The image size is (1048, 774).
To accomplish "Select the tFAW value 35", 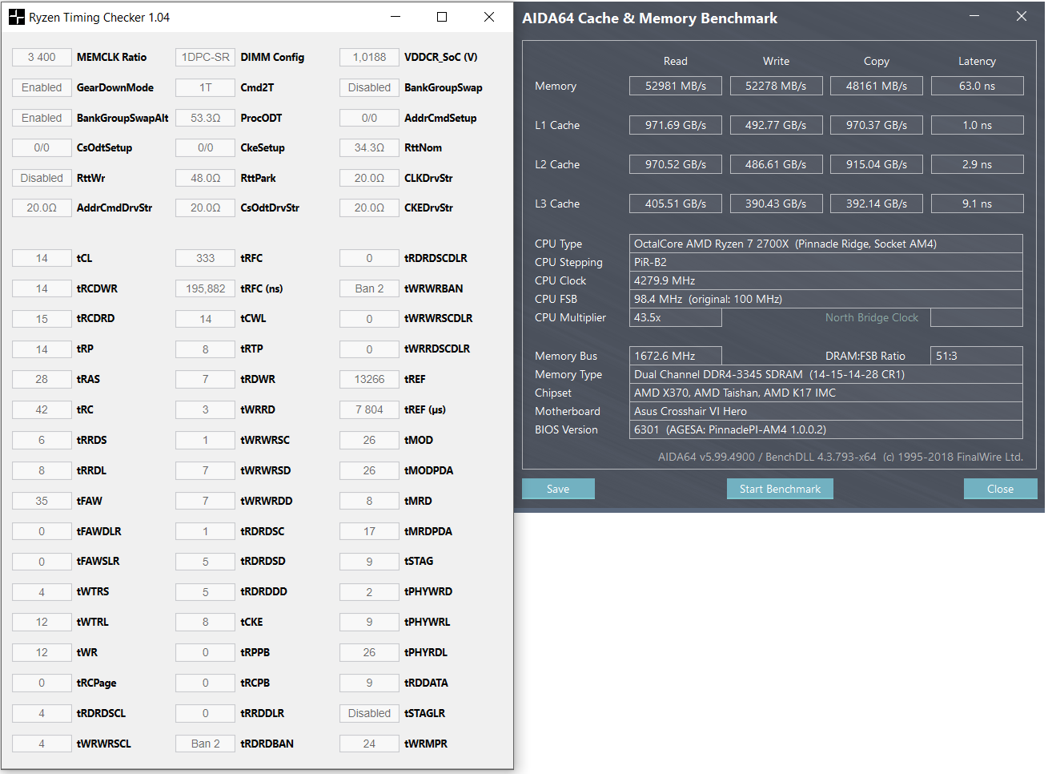I will click(x=42, y=501).
